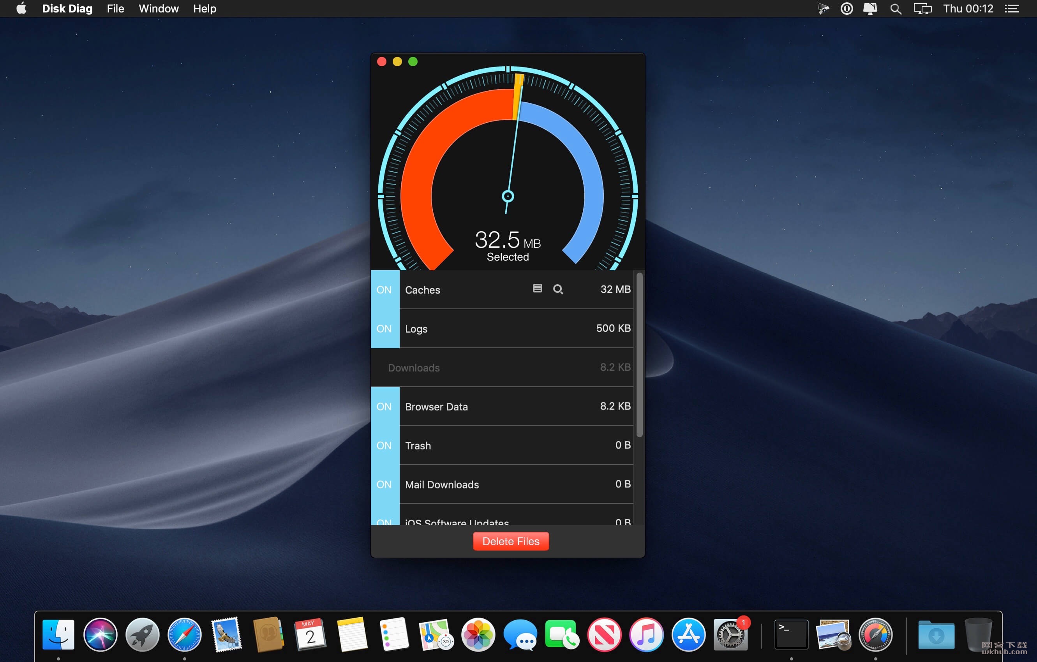1037x662 pixels.
Task: Open Messages from the Dock
Action: (520, 634)
